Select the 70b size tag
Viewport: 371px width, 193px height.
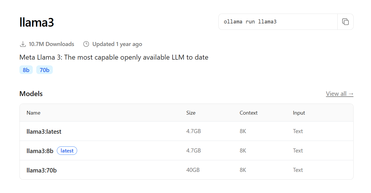pos(44,70)
